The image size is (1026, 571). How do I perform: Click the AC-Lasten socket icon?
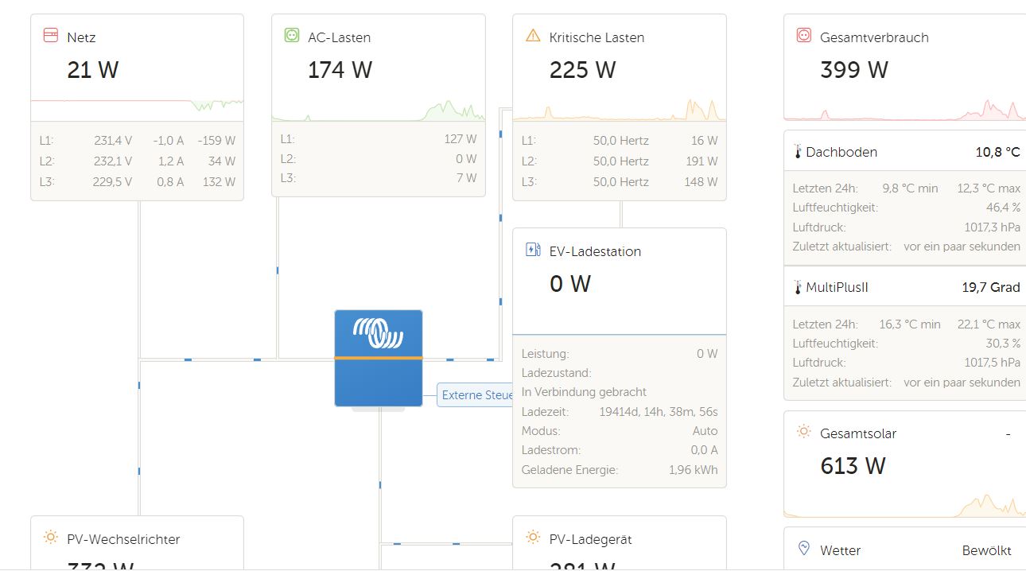291,36
